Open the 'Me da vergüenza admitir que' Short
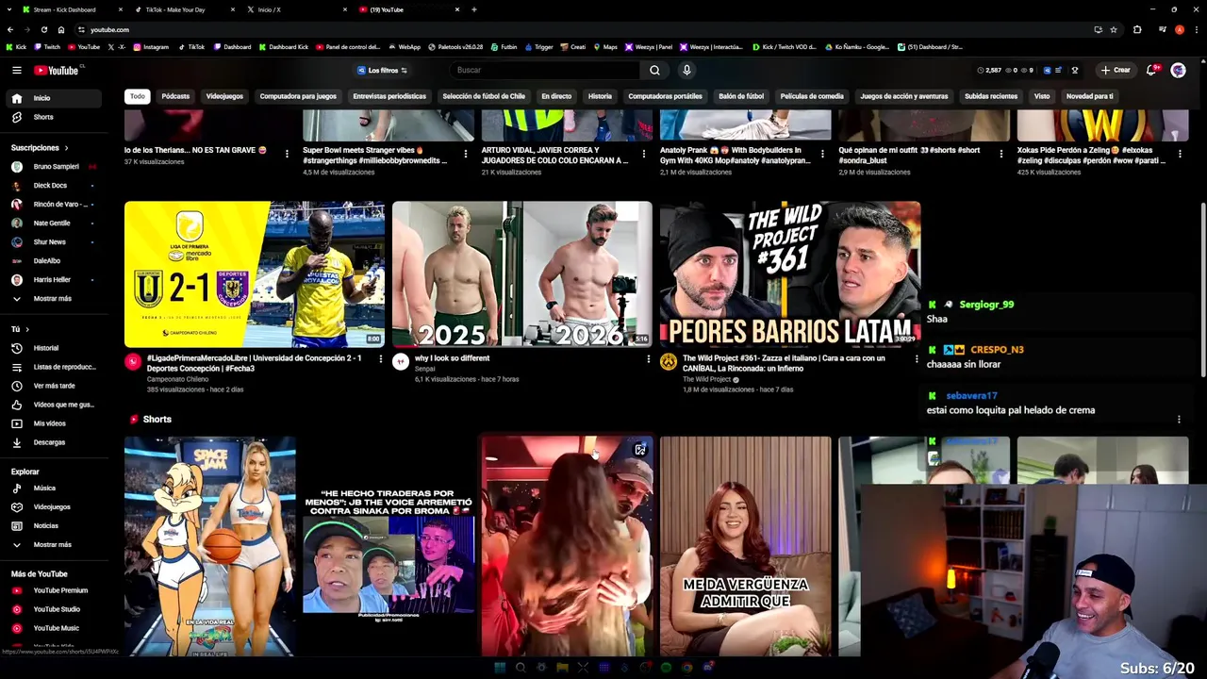1207x679 pixels. tap(746, 546)
